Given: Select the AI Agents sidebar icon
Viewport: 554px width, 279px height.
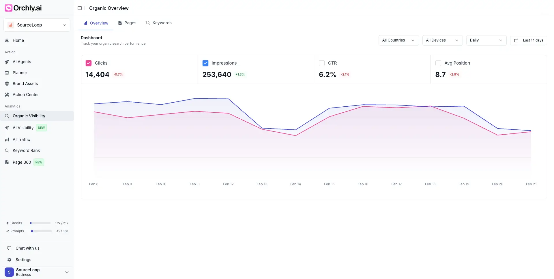Looking at the screenshot, I should coord(7,62).
